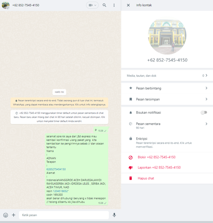The height and width of the screenshot is (223, 213).
Task: Click the name ADNAN in the message
Action: (x=51, y=158)
